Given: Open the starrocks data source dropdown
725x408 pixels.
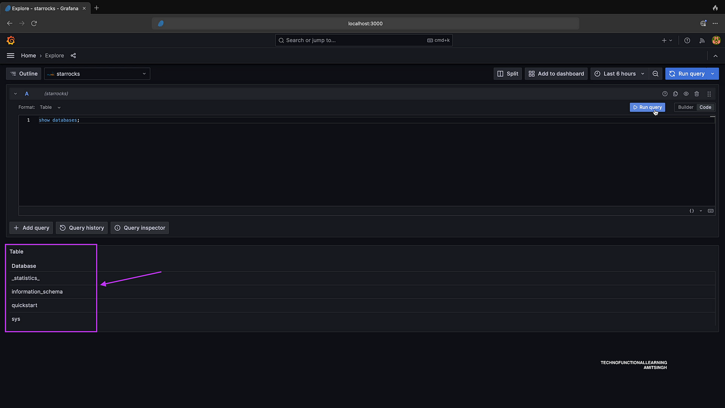Looking at the screenshot, I should point(97,74).
